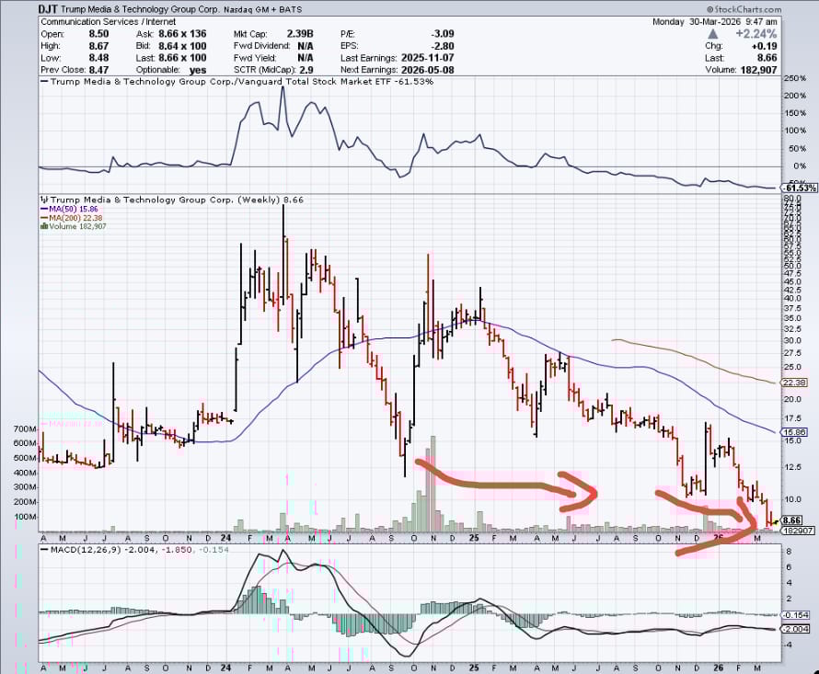The image size is (819, 674).
Task: Click the 15.86 moving average axis tag
Action: click(794, 432)
